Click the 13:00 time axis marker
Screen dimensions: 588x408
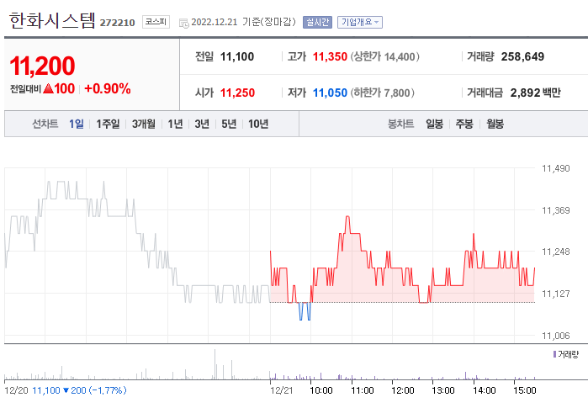(x=443, y=390)
